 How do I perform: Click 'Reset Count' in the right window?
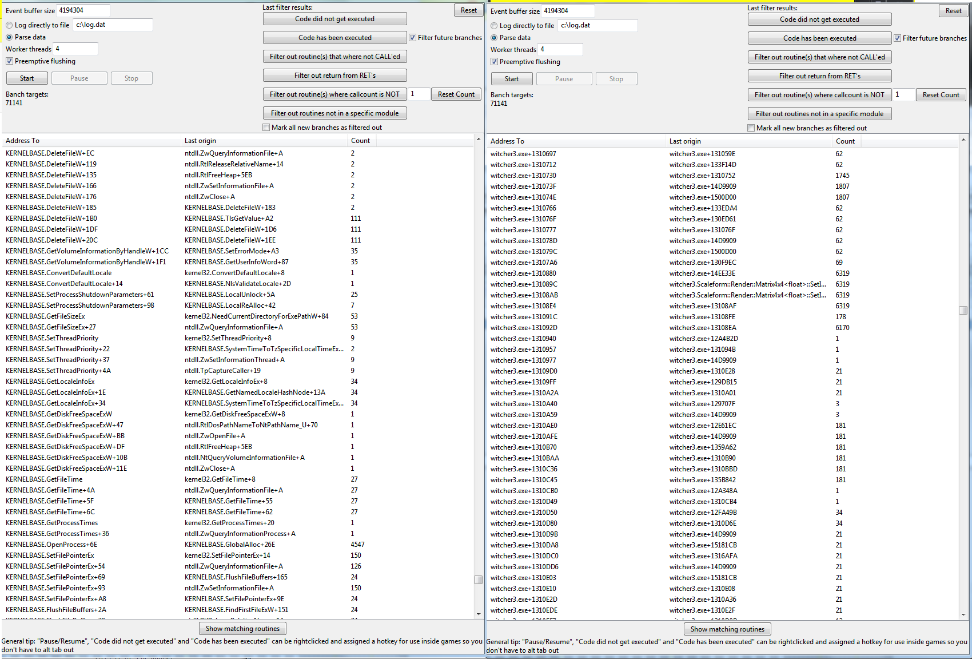pos(941,95)
